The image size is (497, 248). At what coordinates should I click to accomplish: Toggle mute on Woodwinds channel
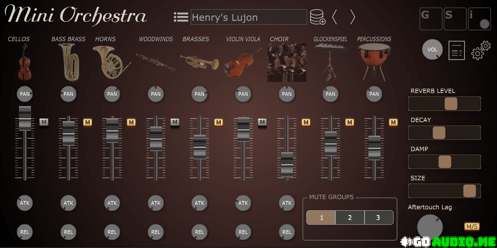tap(175, 122)
